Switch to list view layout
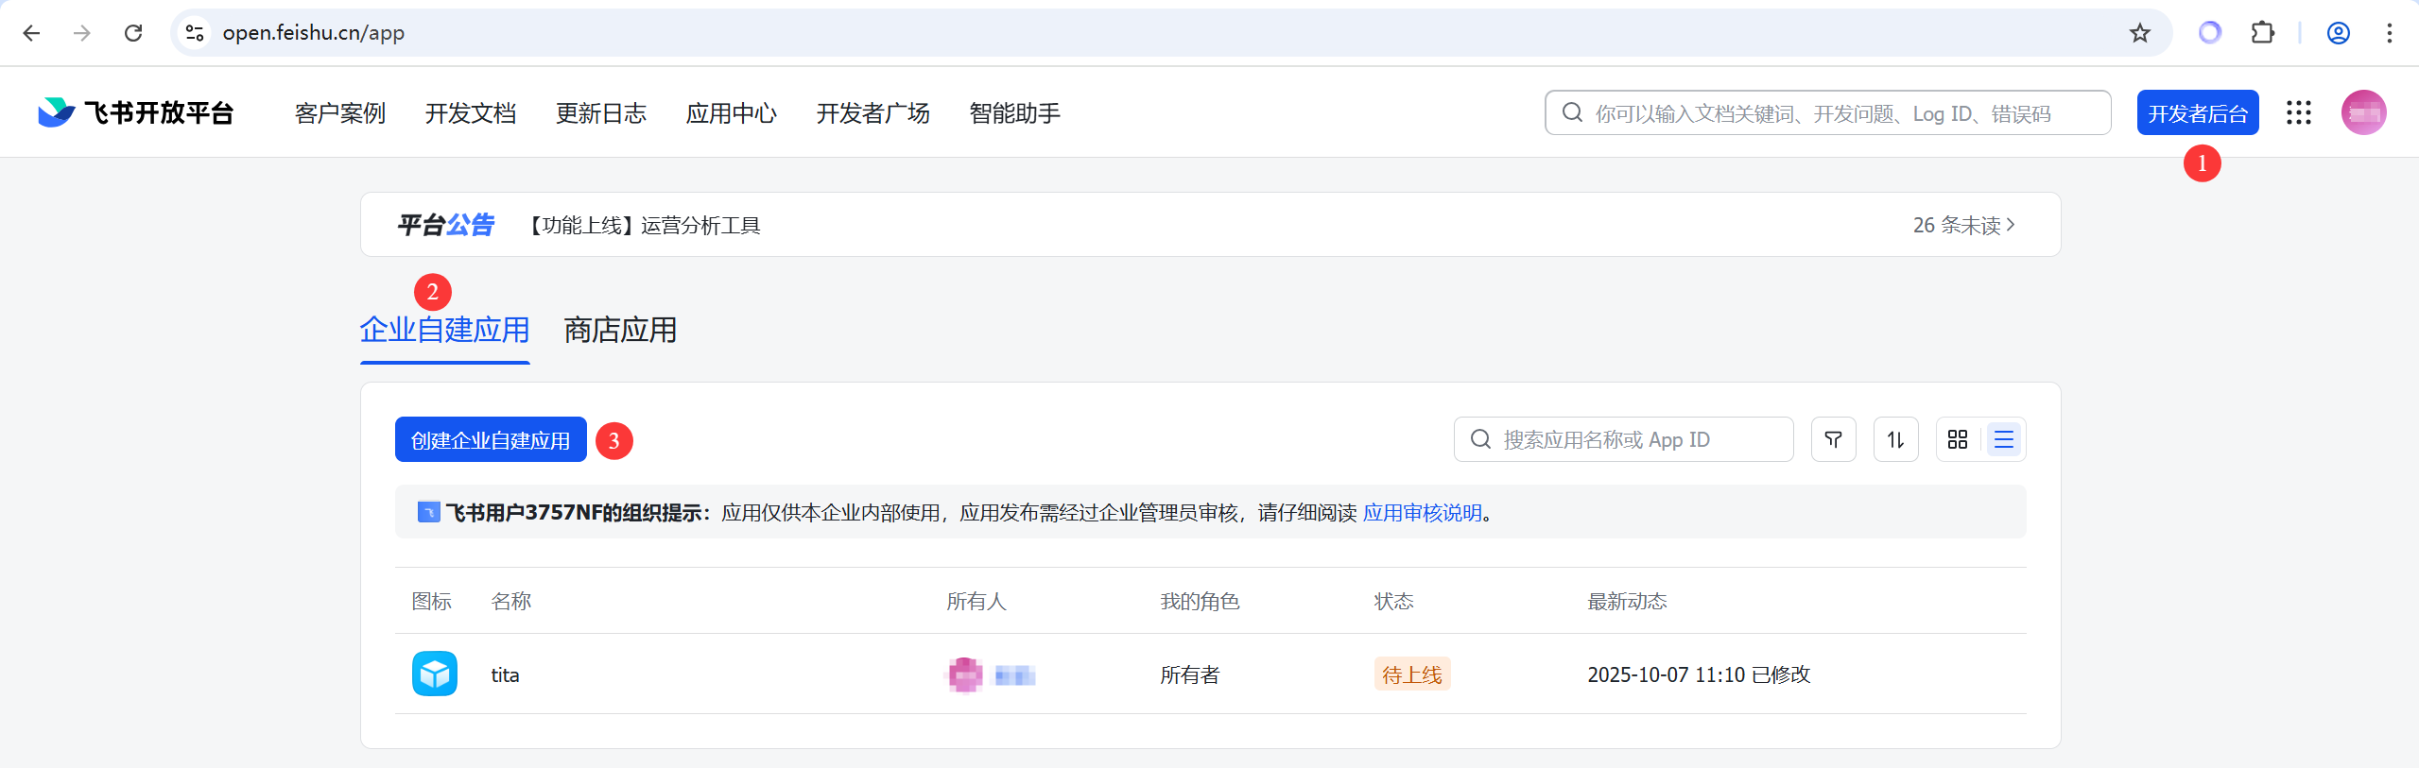 point(2003,440)
